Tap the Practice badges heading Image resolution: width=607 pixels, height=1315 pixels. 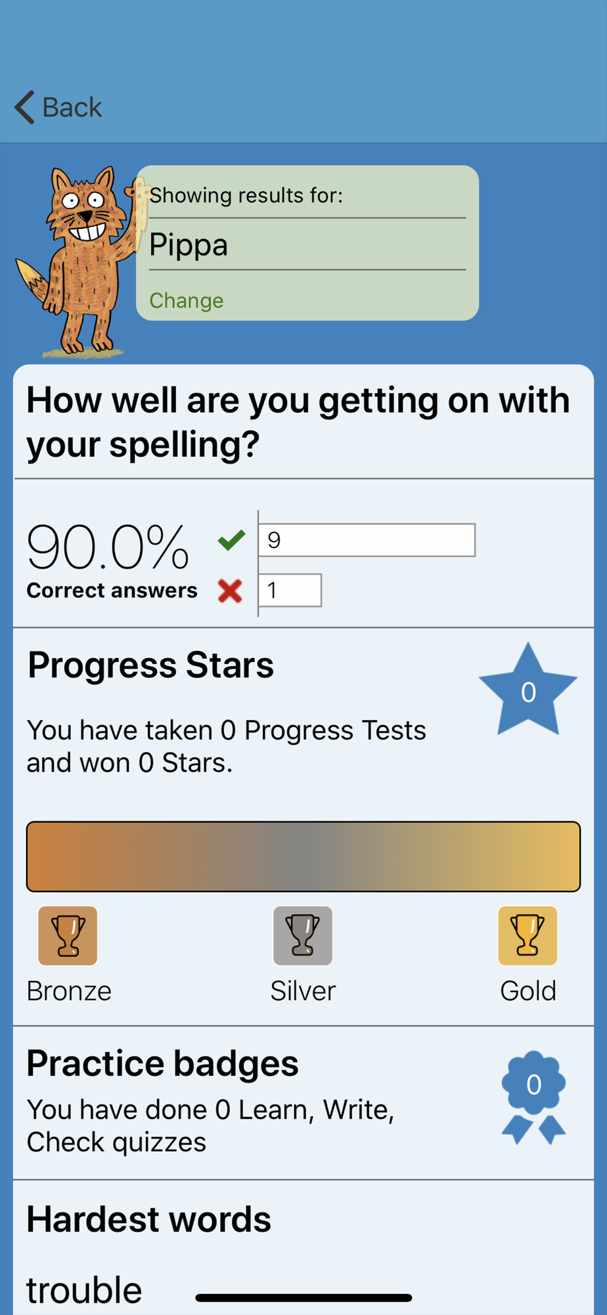tap(162, 1063)
